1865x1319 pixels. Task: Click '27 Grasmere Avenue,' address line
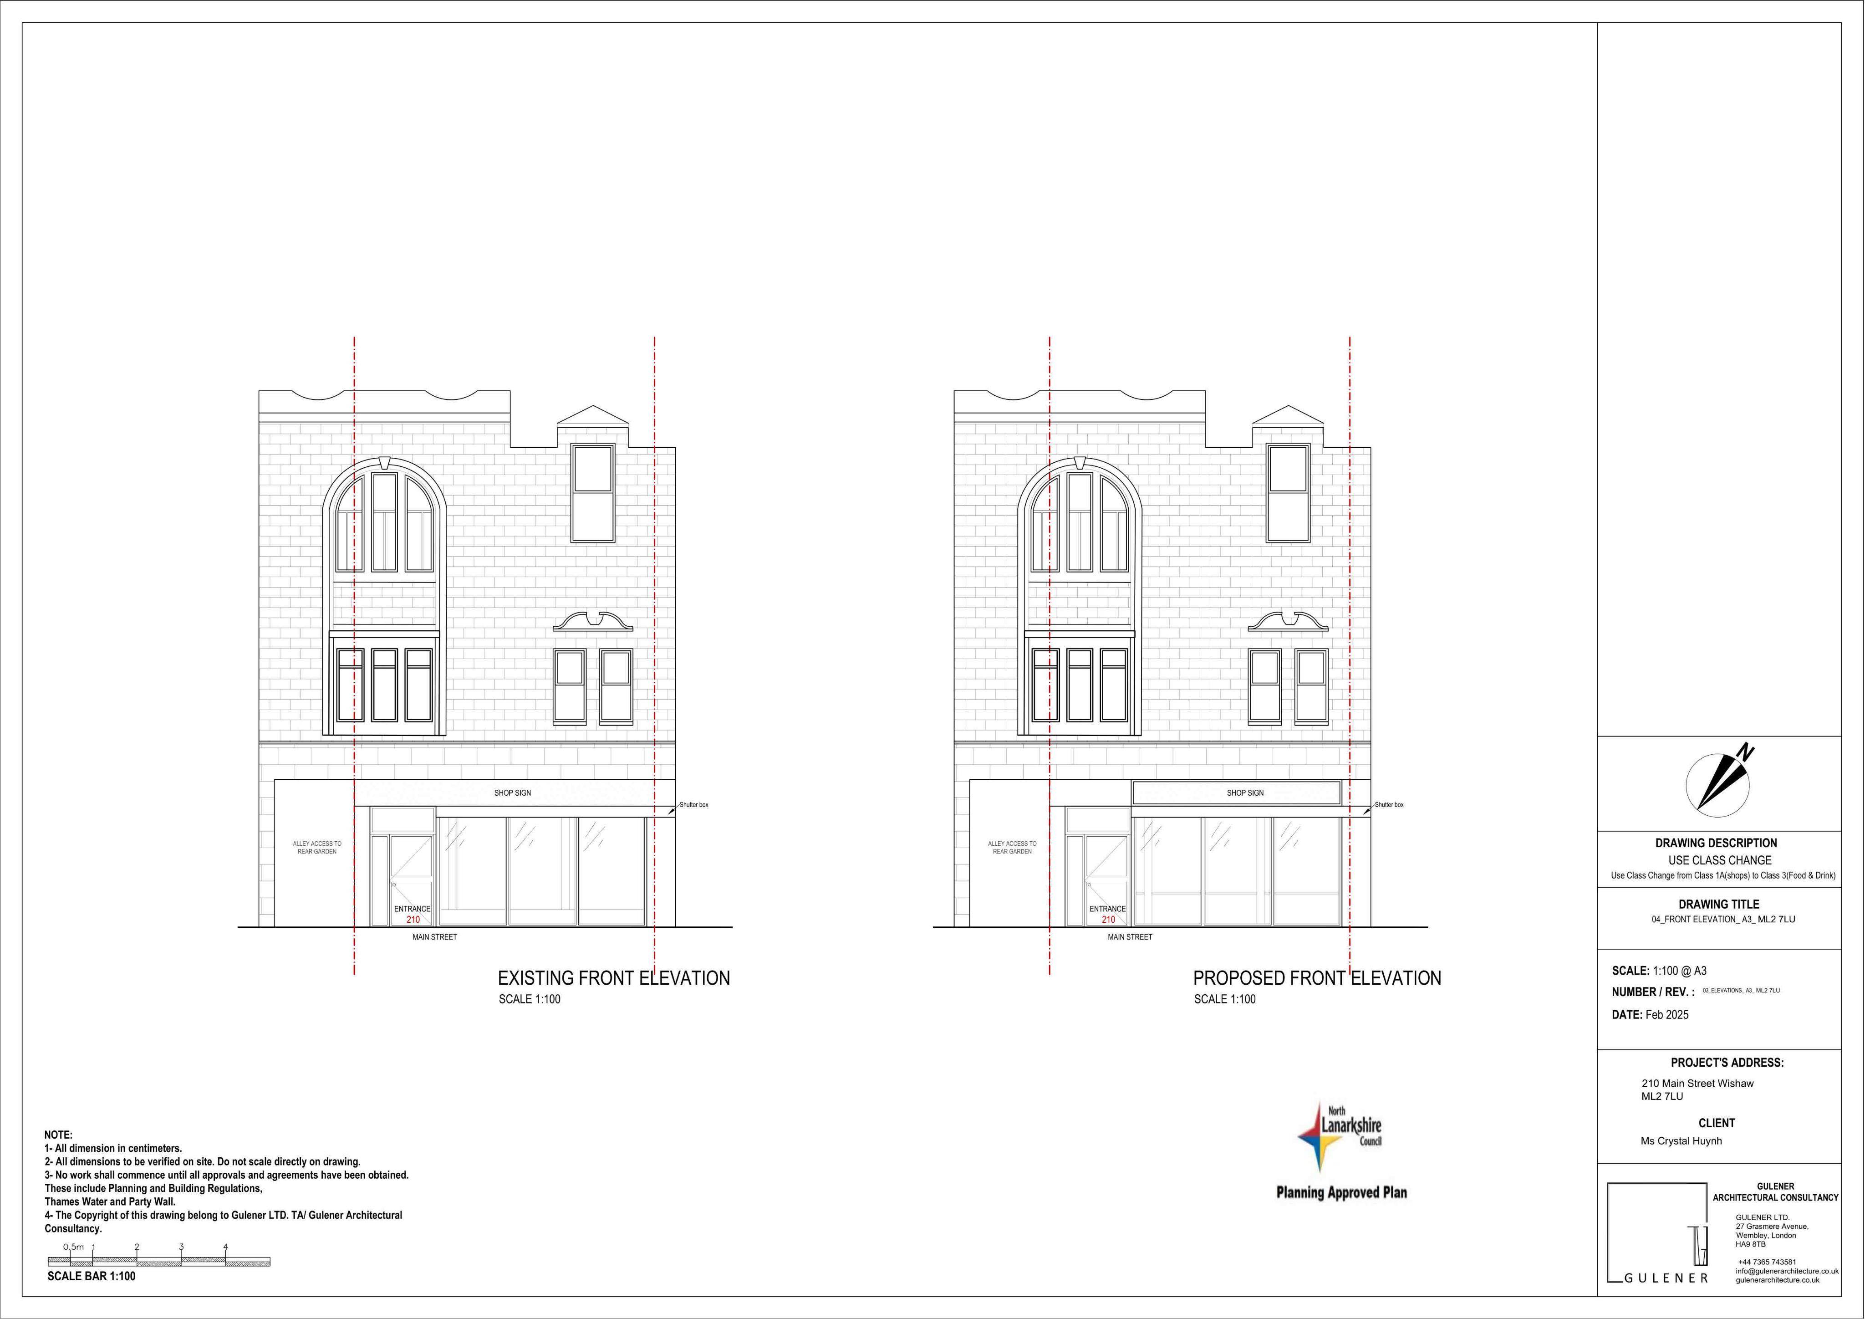pyautogui.click(x=1772, y=1227)
